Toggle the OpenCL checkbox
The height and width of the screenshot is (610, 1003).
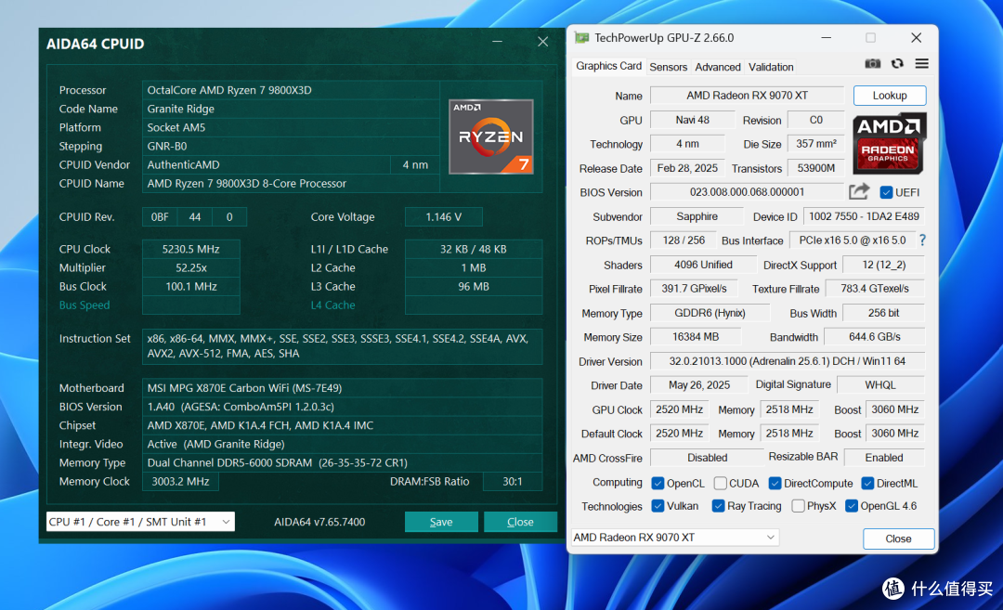[x=658, y=484]
